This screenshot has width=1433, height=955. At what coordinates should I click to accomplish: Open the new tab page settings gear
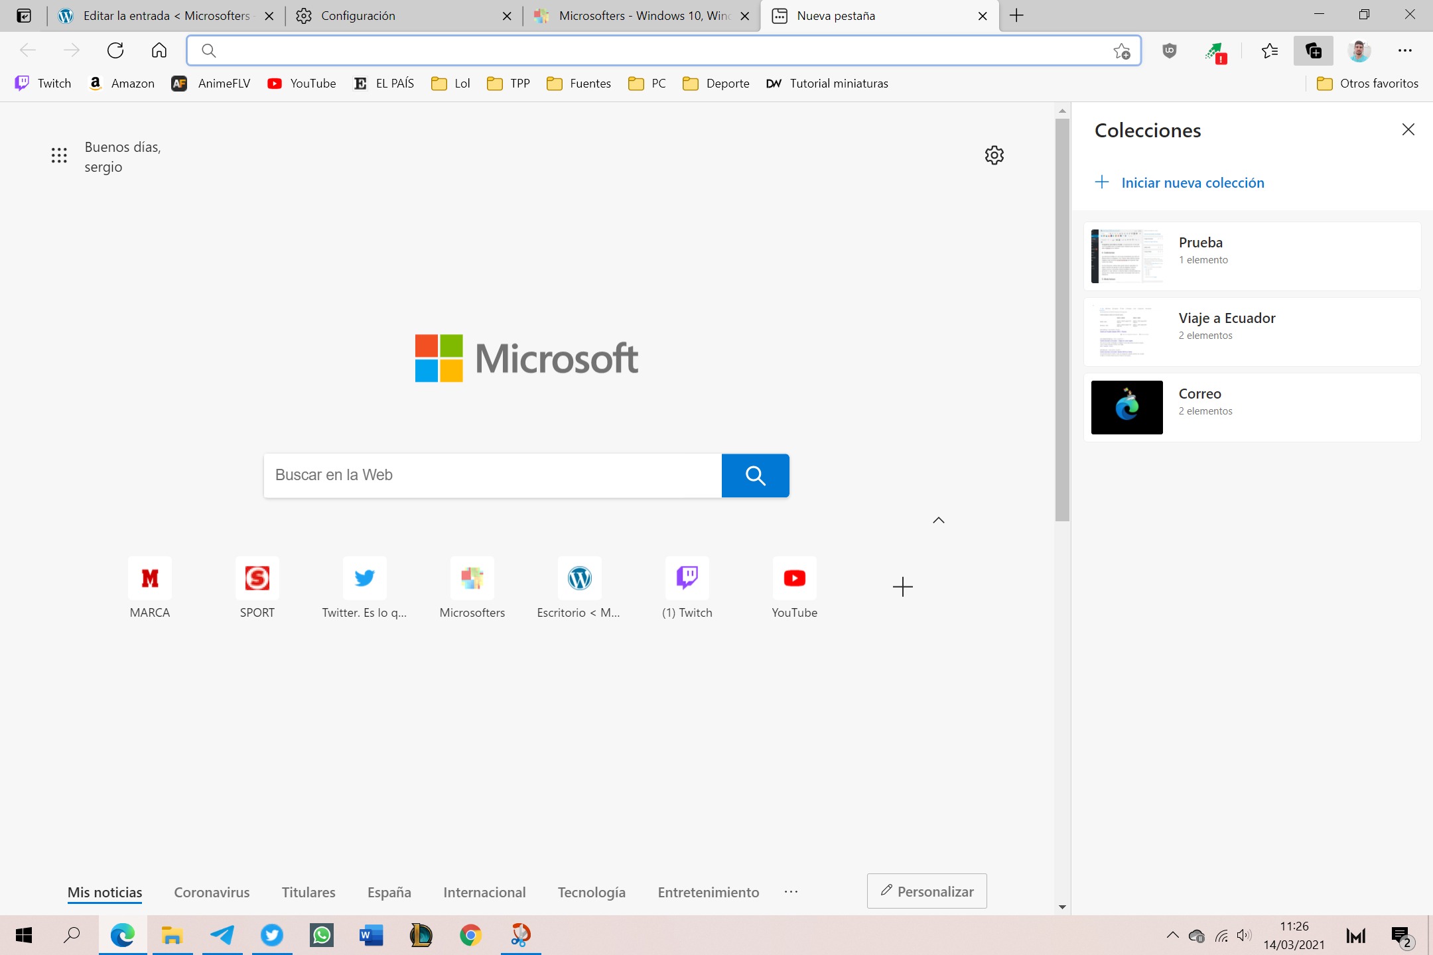994,155
